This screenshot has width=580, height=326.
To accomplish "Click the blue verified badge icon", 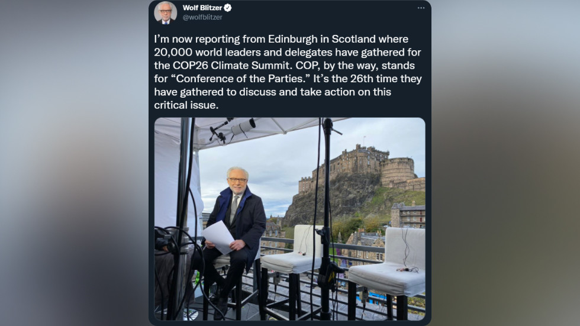I will point(228,8).
